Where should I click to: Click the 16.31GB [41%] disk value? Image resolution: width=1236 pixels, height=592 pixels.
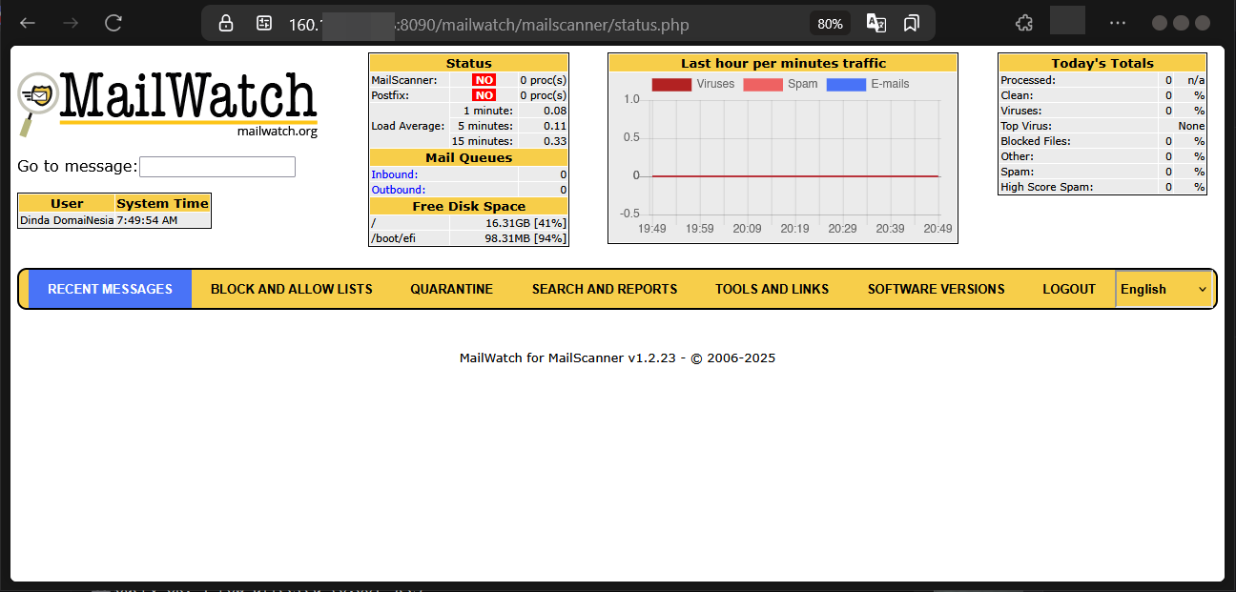525,222
